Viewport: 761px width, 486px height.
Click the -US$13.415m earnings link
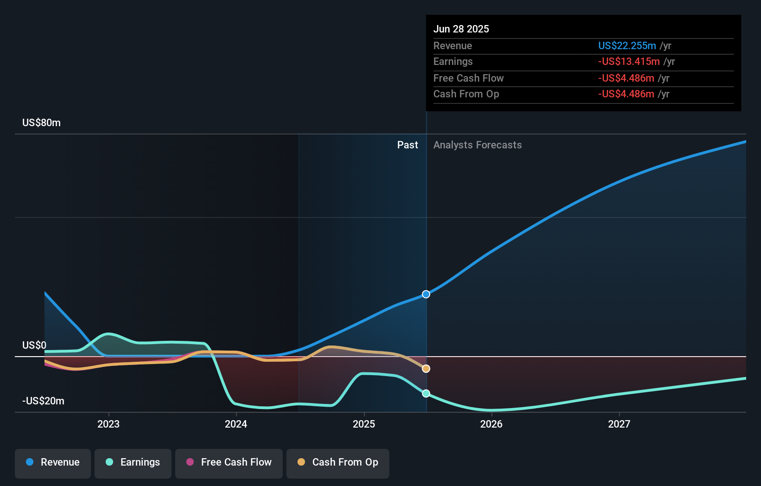629,61
